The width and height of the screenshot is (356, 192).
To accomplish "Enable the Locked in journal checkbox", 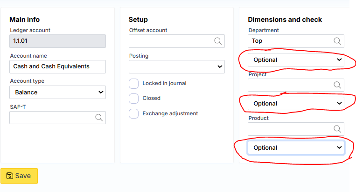I will pos(134,83).
